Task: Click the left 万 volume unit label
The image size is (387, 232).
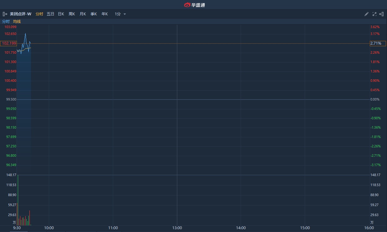Action: (x=14, y=223)
